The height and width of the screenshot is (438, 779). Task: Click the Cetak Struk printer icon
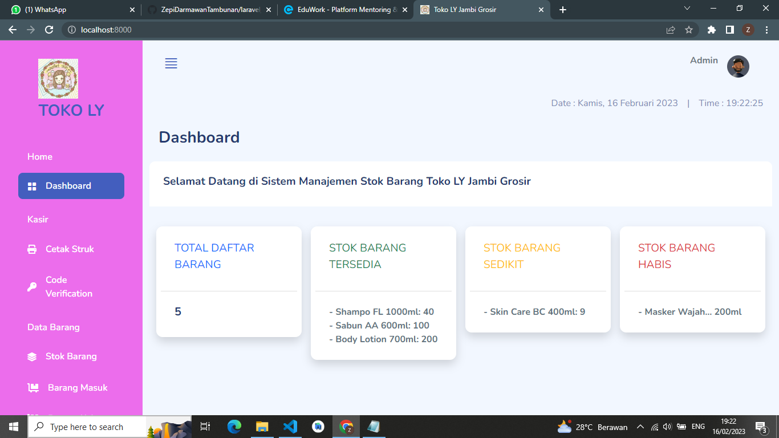coord(32,249)
